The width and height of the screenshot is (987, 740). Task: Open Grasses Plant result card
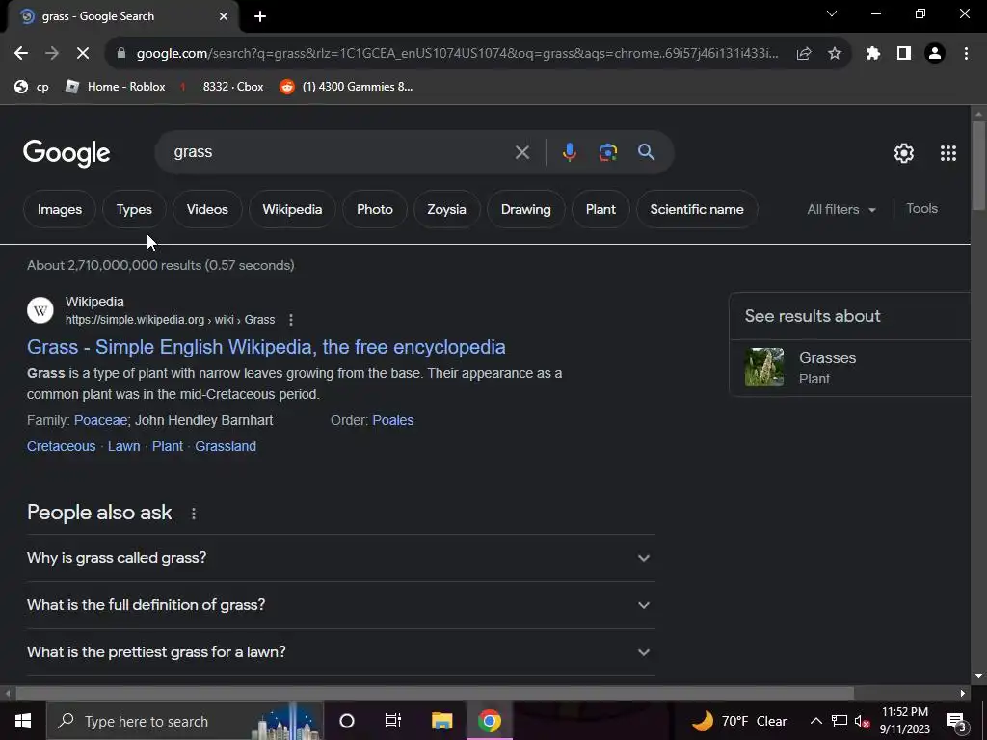[x=850, y=367]
